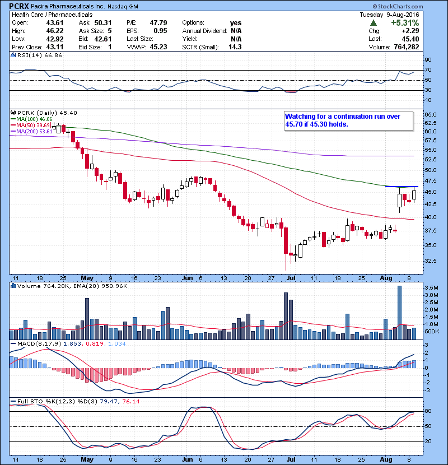Click the stochastic %D value 76.14
Image resolution: width=448 pixels, height=465 pixels.
click(x=130, y=401)
